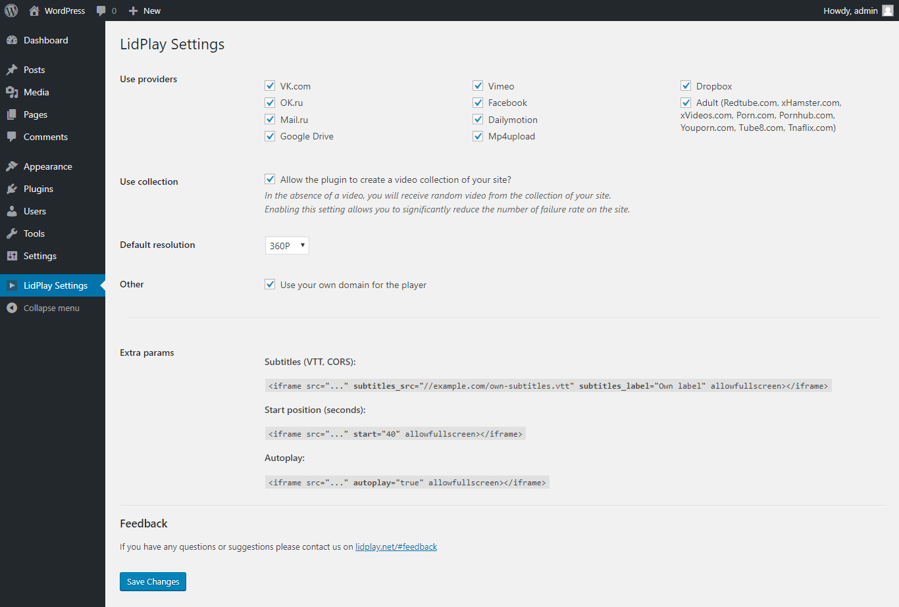Click the start position iframe code snippet
Viewport: 899px width, 607px height.
(x=396, y=433)
